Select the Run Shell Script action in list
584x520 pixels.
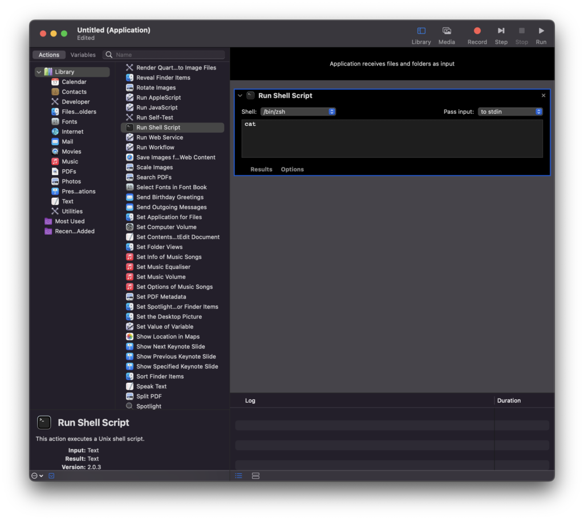pyautogui.click(x=172, y=128)
